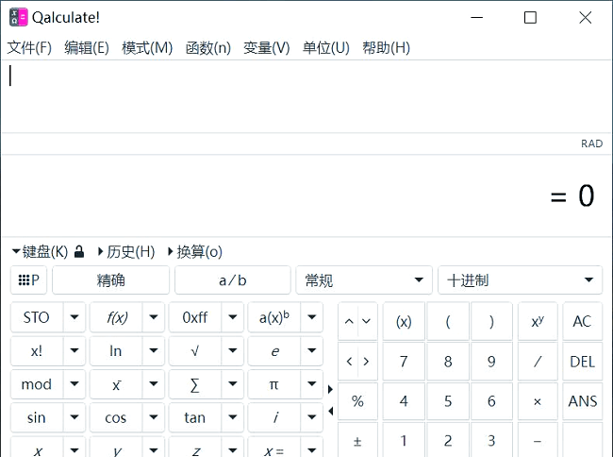Insert the pi (π) constant
This screenshot has height=457, width=613.
point(274,384)
